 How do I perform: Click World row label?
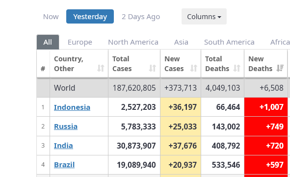click(x=65, y=88)
